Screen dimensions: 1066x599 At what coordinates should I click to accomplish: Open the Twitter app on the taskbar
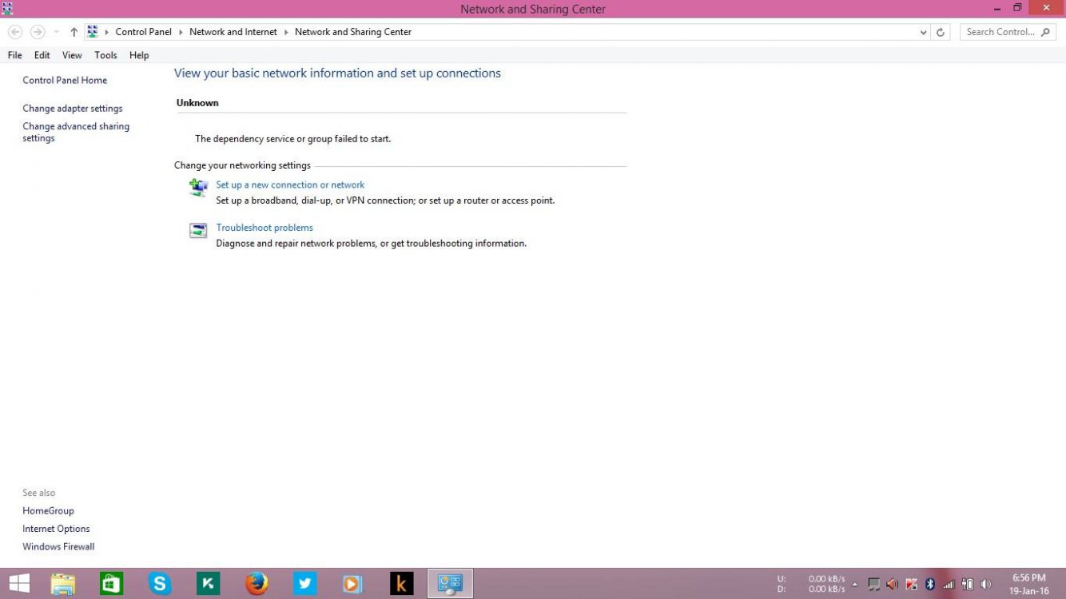(x=304, y=584)
